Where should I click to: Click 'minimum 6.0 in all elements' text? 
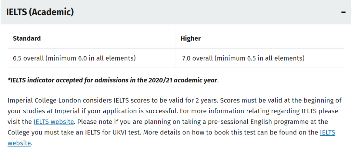(x=91, y=59)
